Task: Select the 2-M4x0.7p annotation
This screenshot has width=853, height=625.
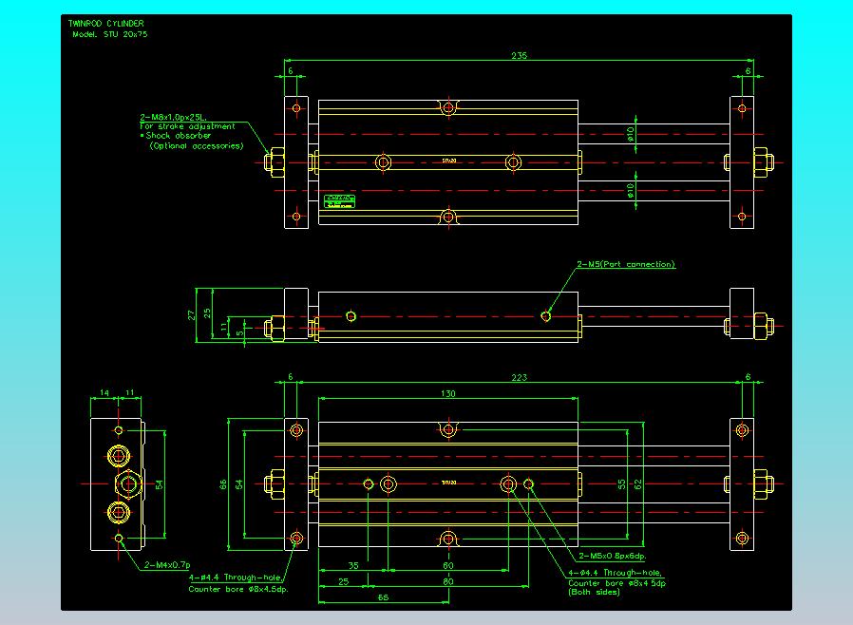Action: pyautogui.click(x=167, y=565)
